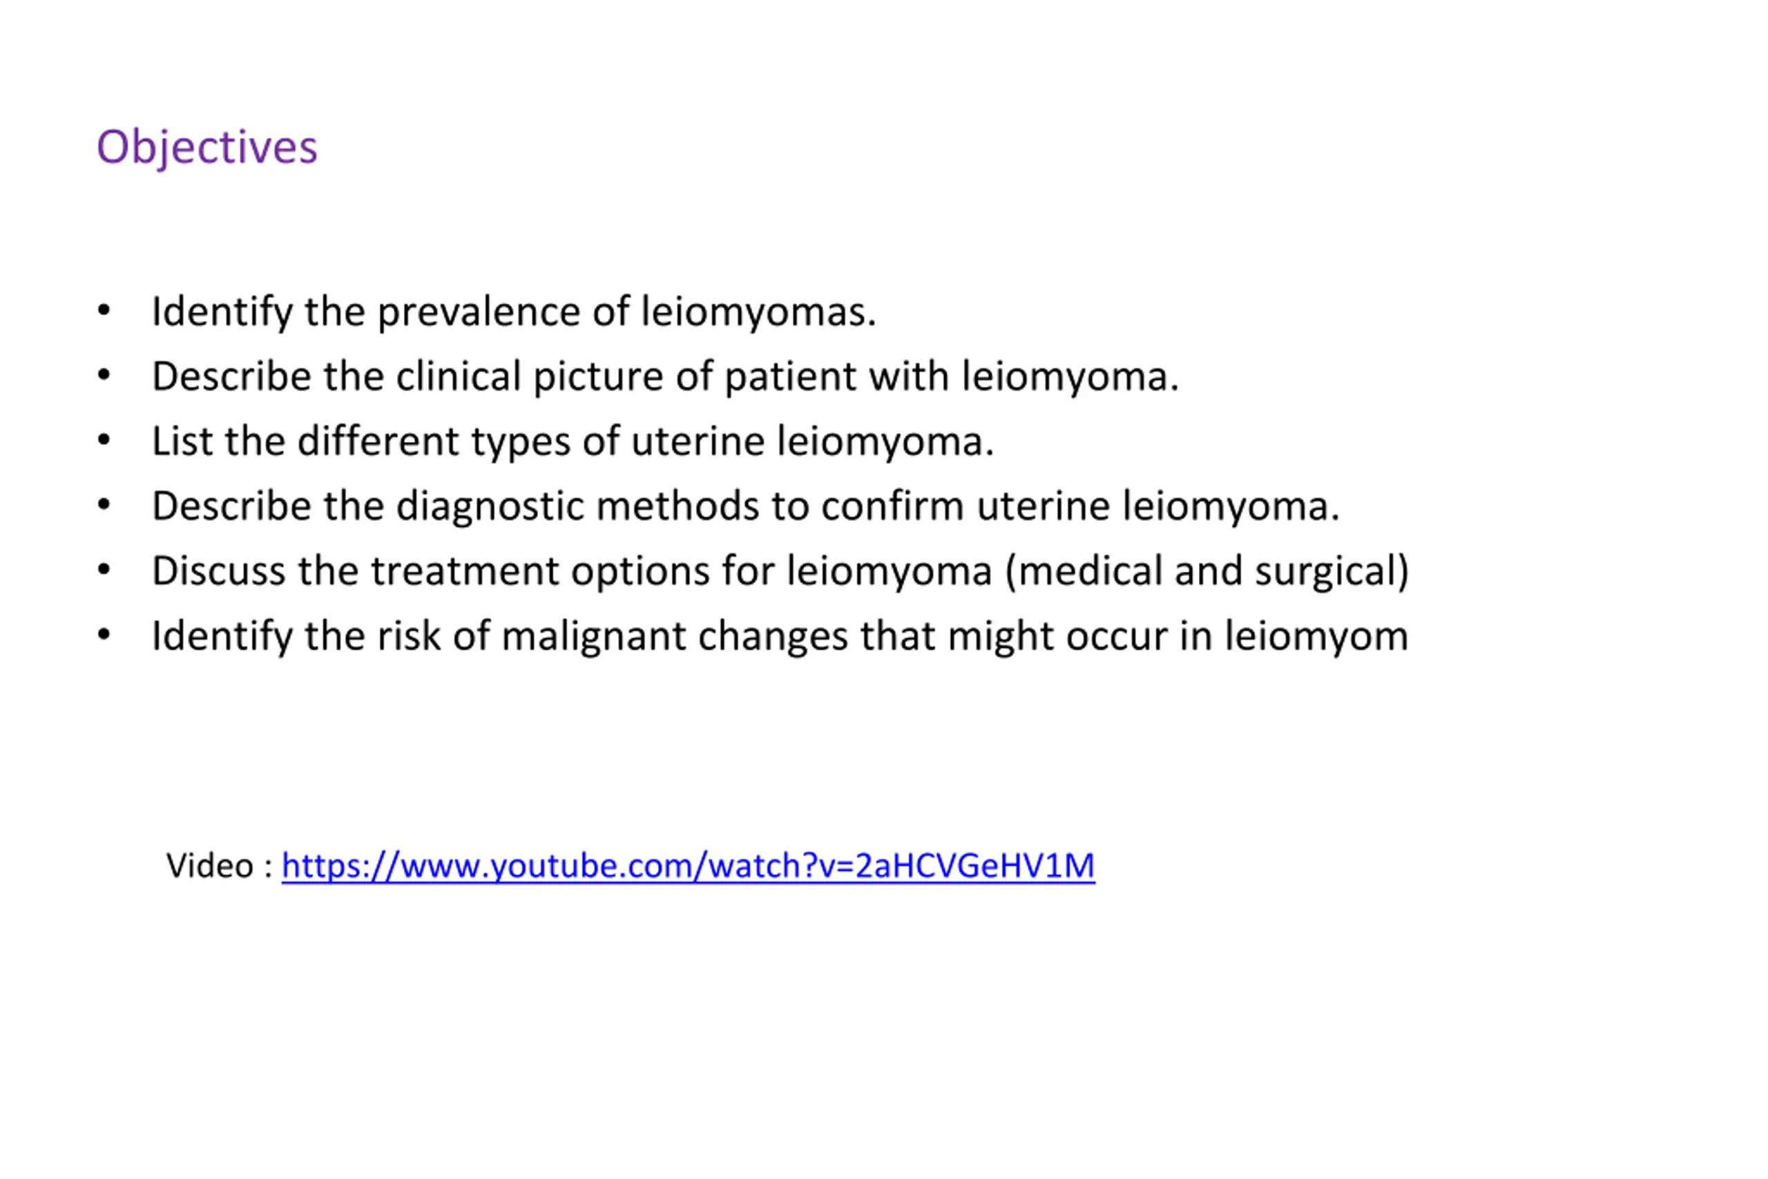1768x1179 pixels.
Task: Select the 'Discuss the treatment options' bullet text
Action: [x=780, y=571]
